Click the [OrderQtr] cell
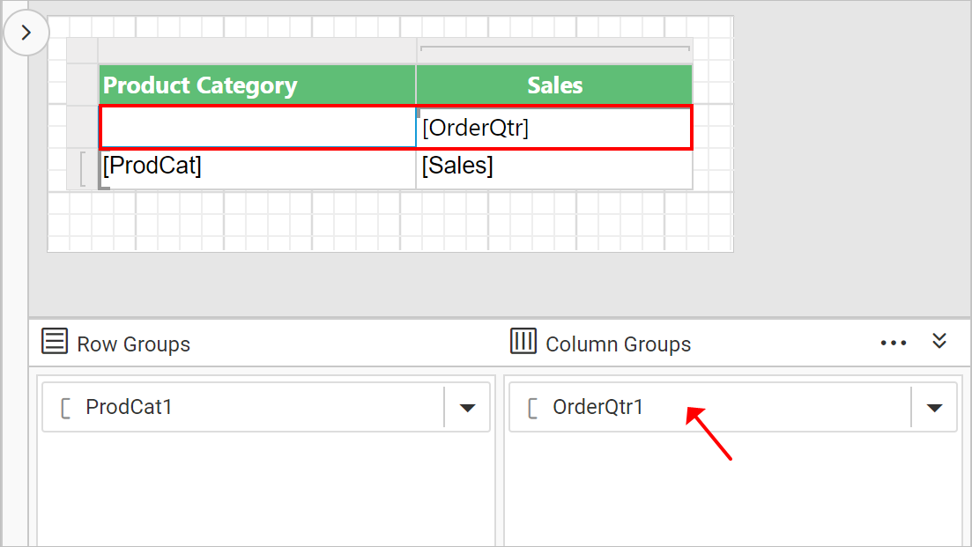Viewport: 972px width, 547px height. click(553, 129)
